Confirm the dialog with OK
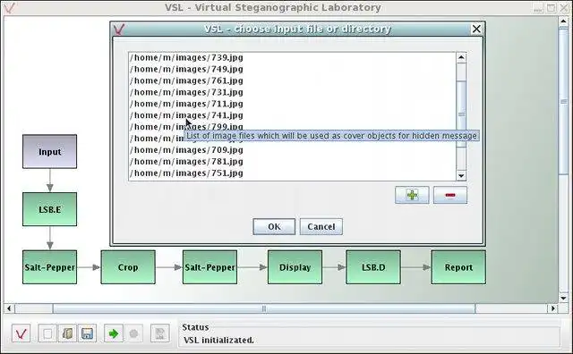573x354 pixels. click(274, 227)
